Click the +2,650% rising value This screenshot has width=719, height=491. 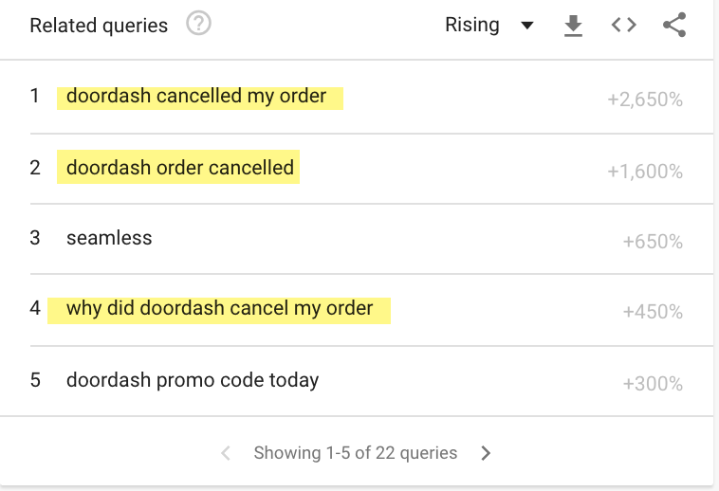(x=645, y=100)
